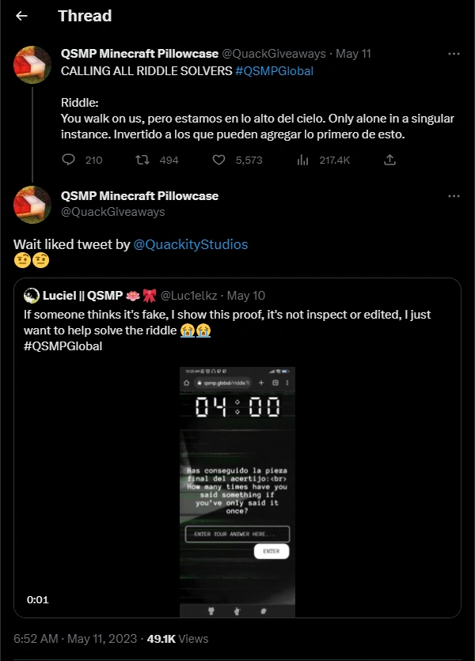The height and width of the screenshot is (661, 475).
Task: Retweet the riddle tweet
Action: pos(143,160)
